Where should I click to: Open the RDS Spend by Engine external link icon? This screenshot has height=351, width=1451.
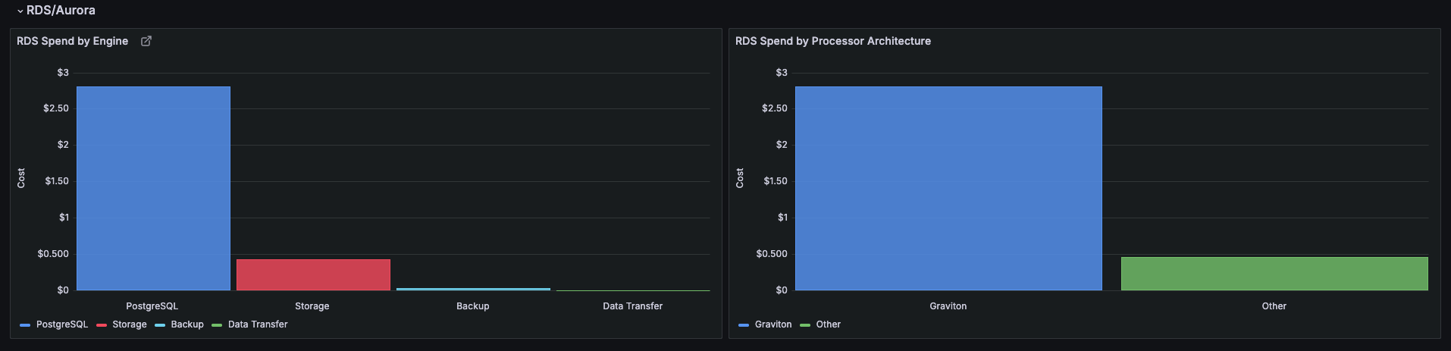[146, 41]
